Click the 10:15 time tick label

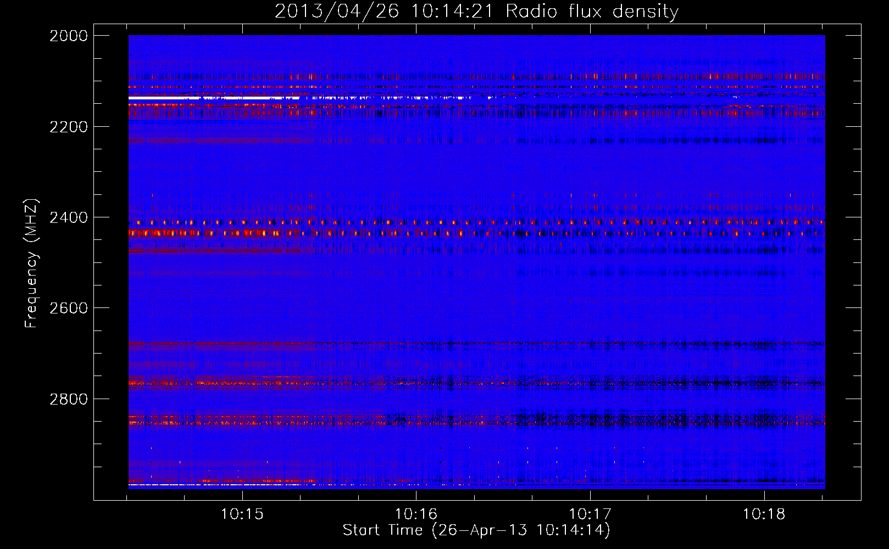tap(242, 514)
